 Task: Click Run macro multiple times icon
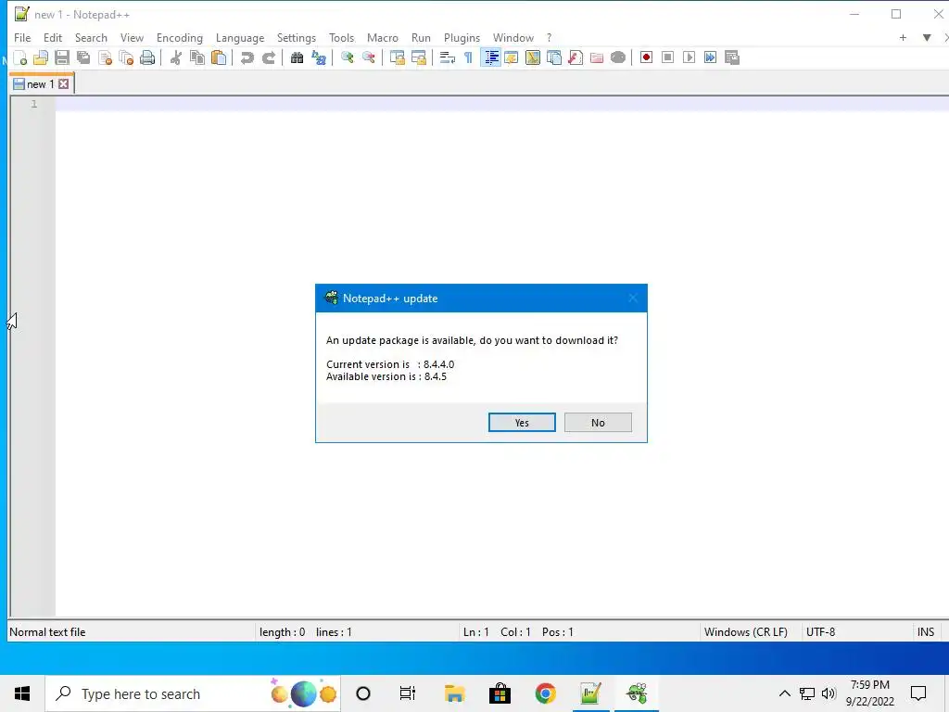710,57
